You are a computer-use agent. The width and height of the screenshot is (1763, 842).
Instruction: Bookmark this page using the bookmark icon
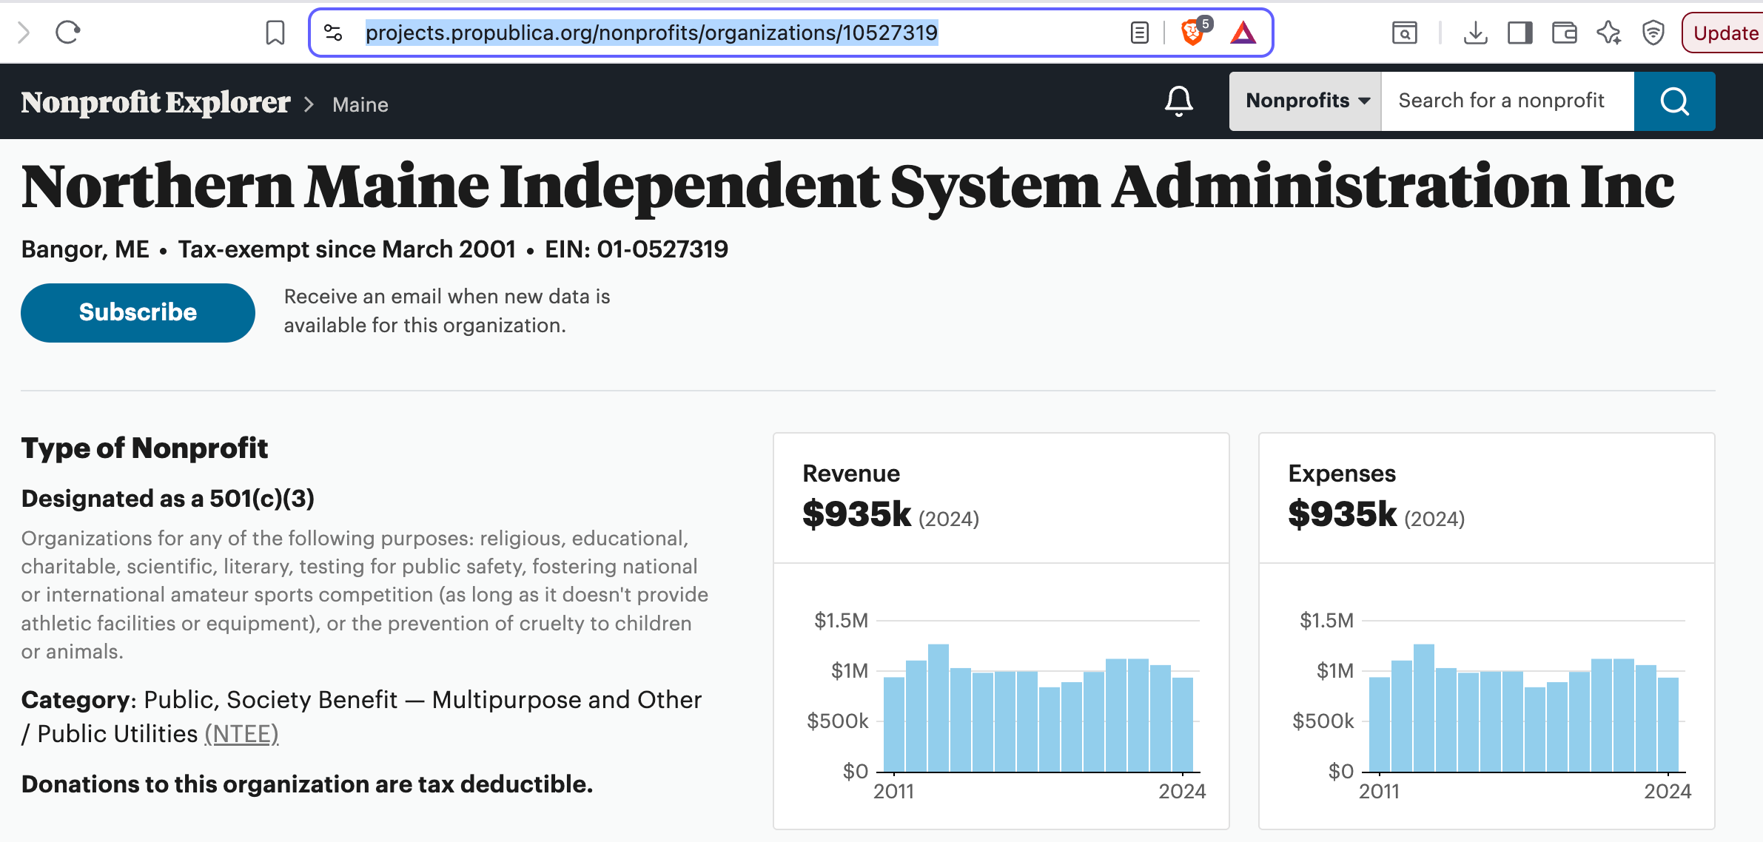click(x=275, y=33)
